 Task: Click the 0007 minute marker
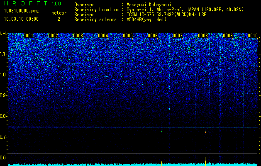[x=178, y=36]
